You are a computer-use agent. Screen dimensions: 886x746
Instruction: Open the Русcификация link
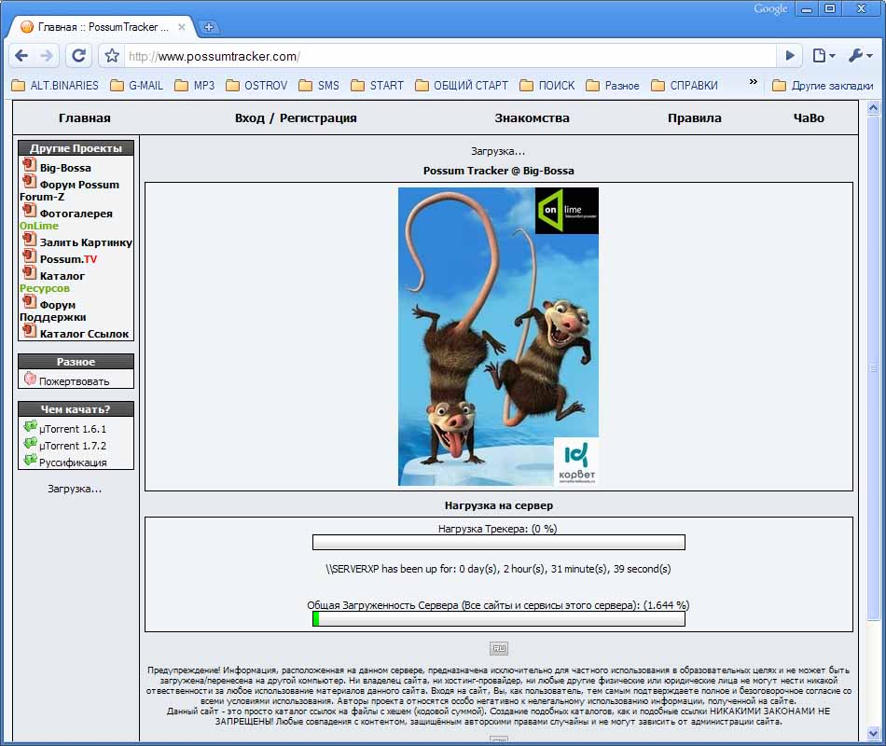click(x=73, y=463)
